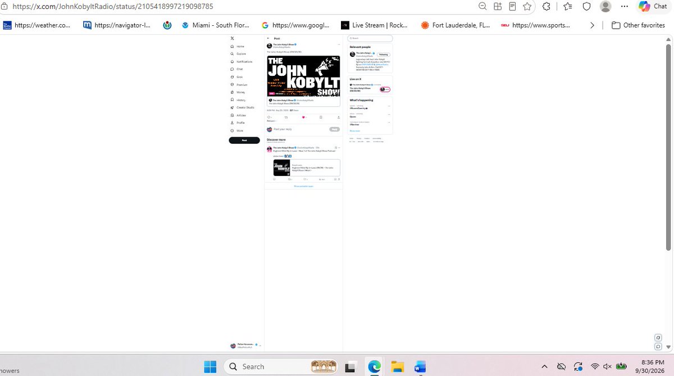Reply to the Discover more post
The image size is (674, 376).
coord(274,179)
